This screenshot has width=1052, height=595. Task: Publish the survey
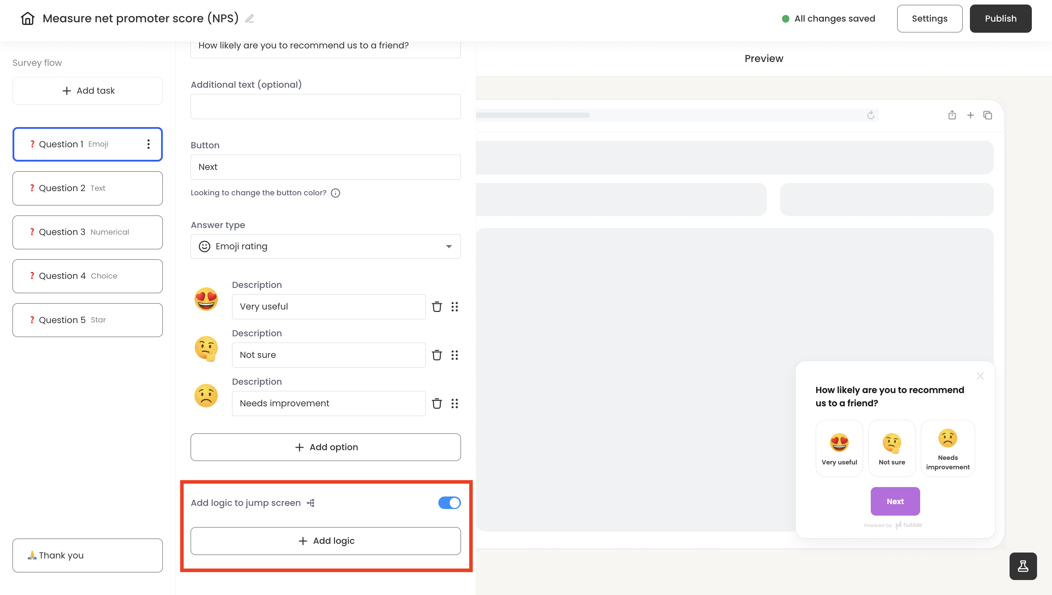pyautogui.click(x=1001, y=18)
